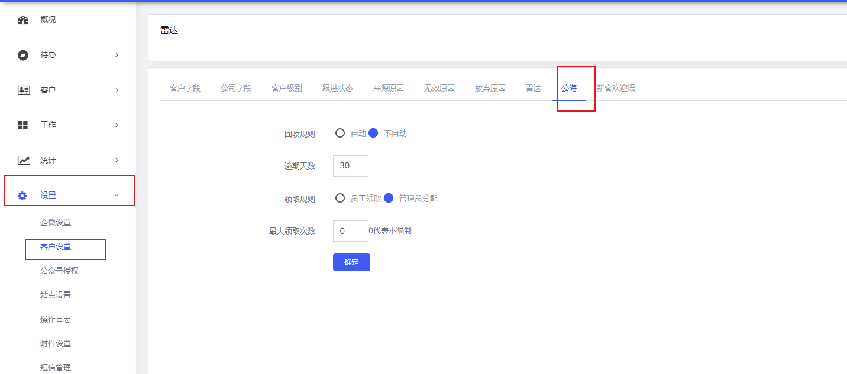Switch to the 客户级别 tab

click(286, 88)
